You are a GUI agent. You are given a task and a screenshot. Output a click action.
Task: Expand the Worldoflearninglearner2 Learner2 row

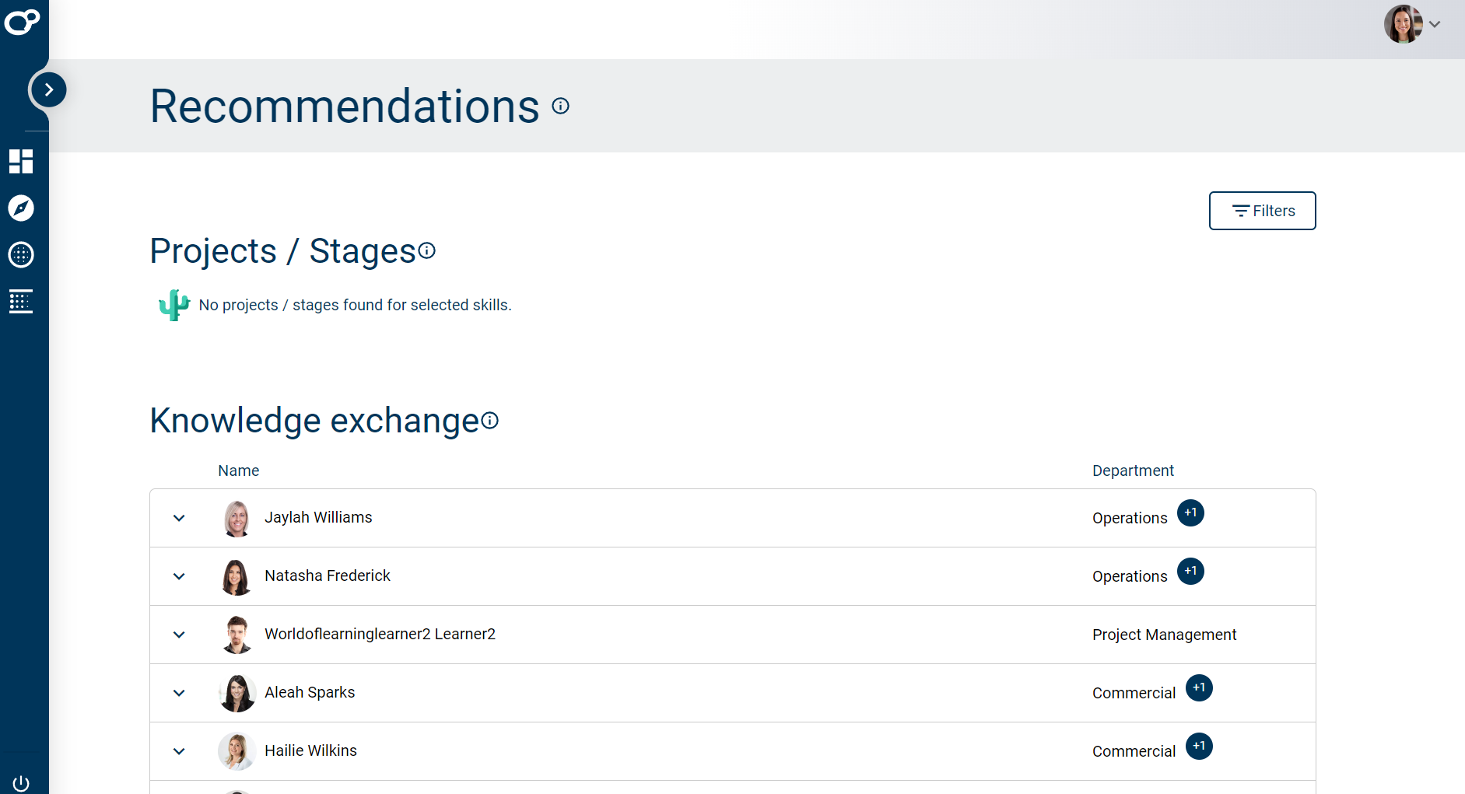(x=179, y=635)
